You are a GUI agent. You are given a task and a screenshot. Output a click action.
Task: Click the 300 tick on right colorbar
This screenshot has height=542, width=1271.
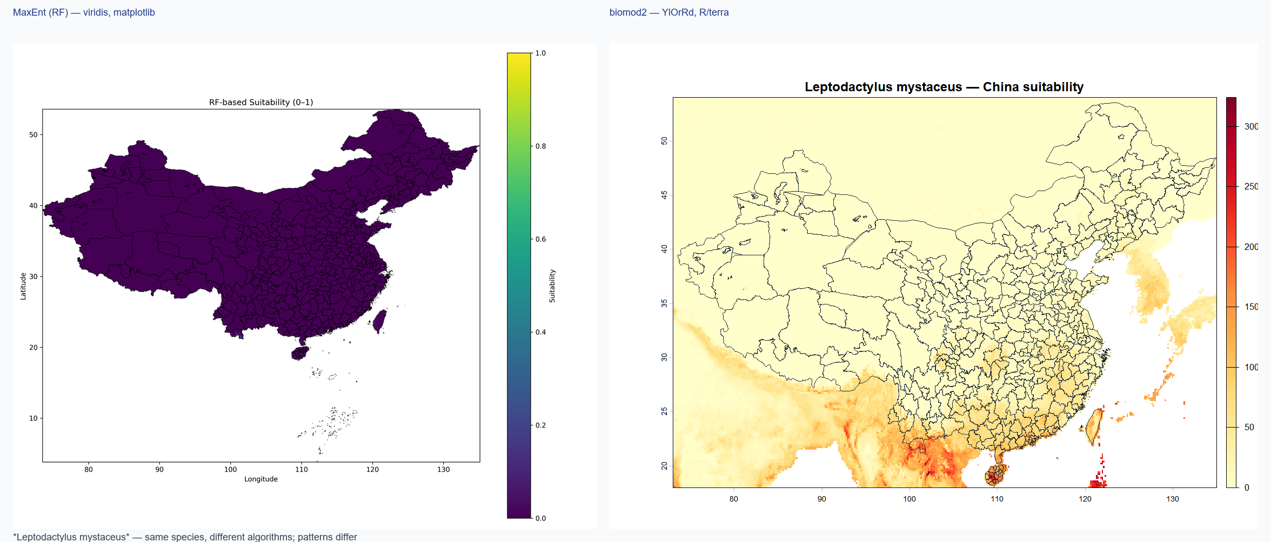click(x=1251, y=126)
